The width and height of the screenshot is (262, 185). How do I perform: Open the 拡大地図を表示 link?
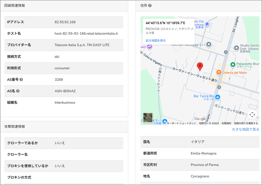pyautogui.click(x=156, y=41)
